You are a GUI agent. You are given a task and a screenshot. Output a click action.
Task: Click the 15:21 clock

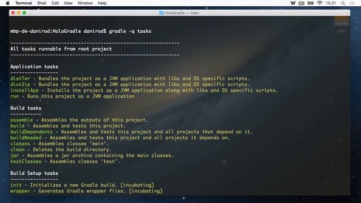point(331,3)
